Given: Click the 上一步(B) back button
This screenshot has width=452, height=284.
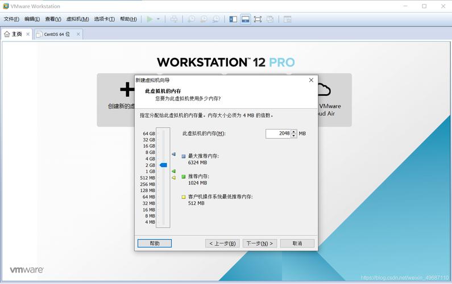Looking at the screenshot, I should point(222,243).
